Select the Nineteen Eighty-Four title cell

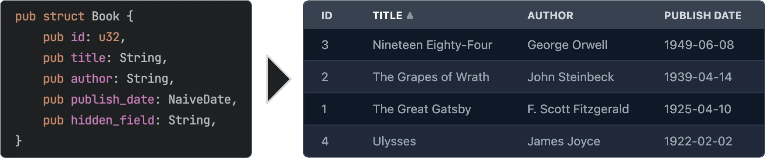pos(432,45)
